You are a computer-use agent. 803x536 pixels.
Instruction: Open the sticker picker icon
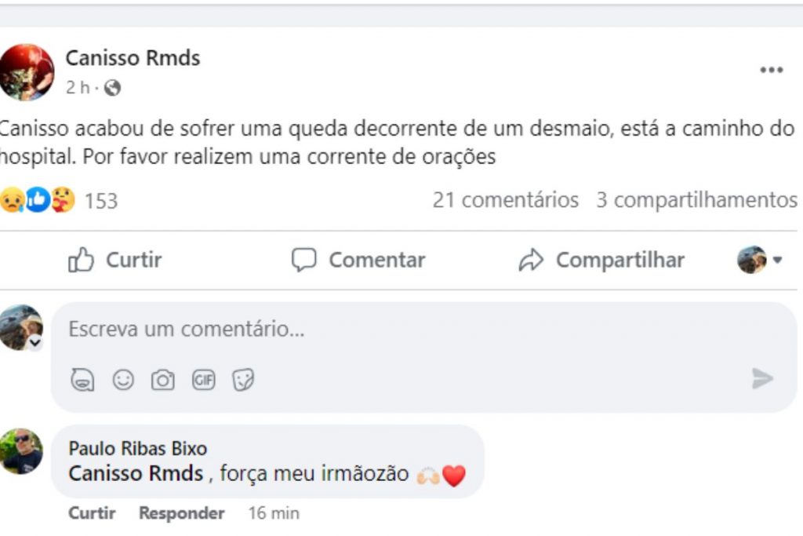[x=244, y=381]
